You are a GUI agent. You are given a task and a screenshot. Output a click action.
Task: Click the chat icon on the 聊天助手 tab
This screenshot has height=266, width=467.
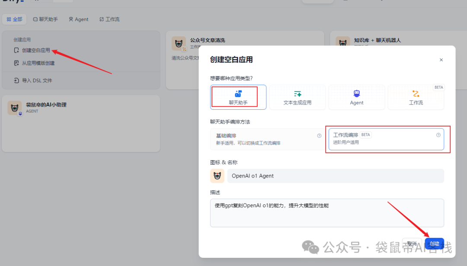click(35, 19)
